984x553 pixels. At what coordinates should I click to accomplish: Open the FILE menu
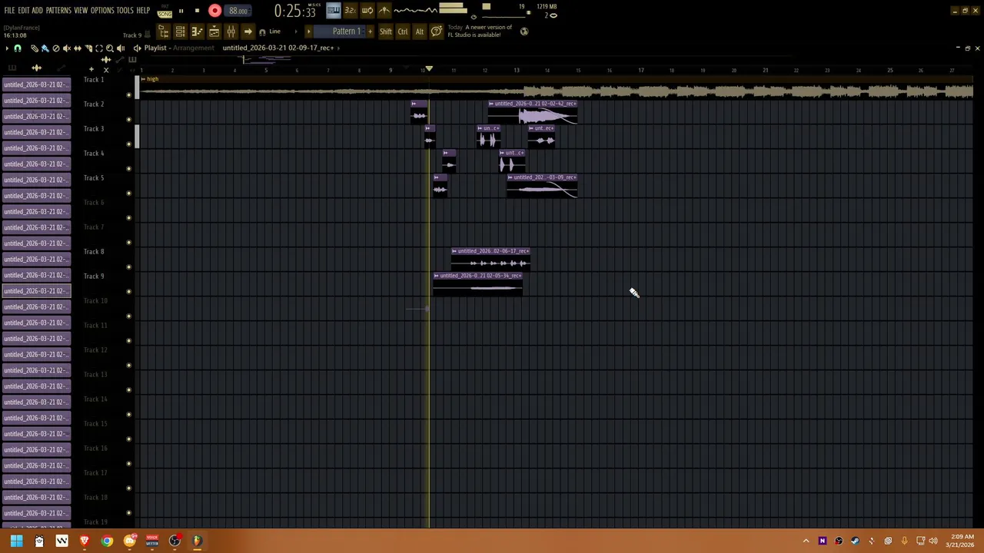click(x=10, y=11)
